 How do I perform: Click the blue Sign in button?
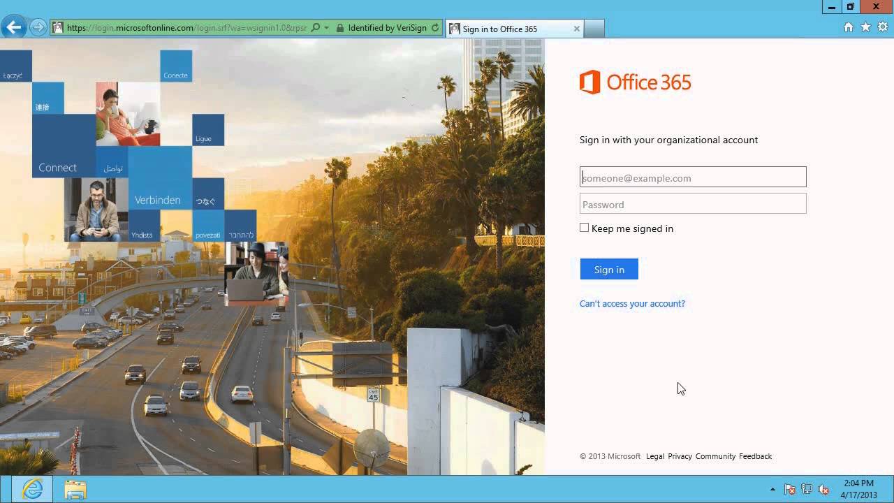[609, 269]
